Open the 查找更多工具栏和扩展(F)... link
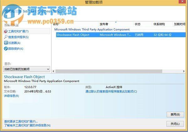 [x=21, y=121]
